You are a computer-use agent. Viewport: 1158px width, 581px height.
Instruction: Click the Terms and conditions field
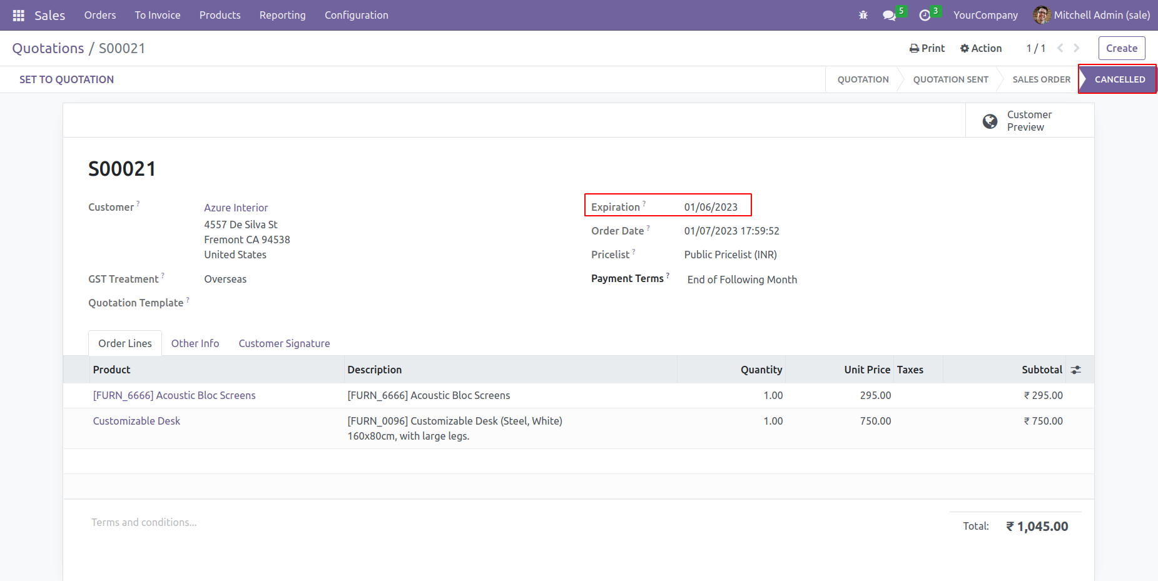[x=144, y=522]
